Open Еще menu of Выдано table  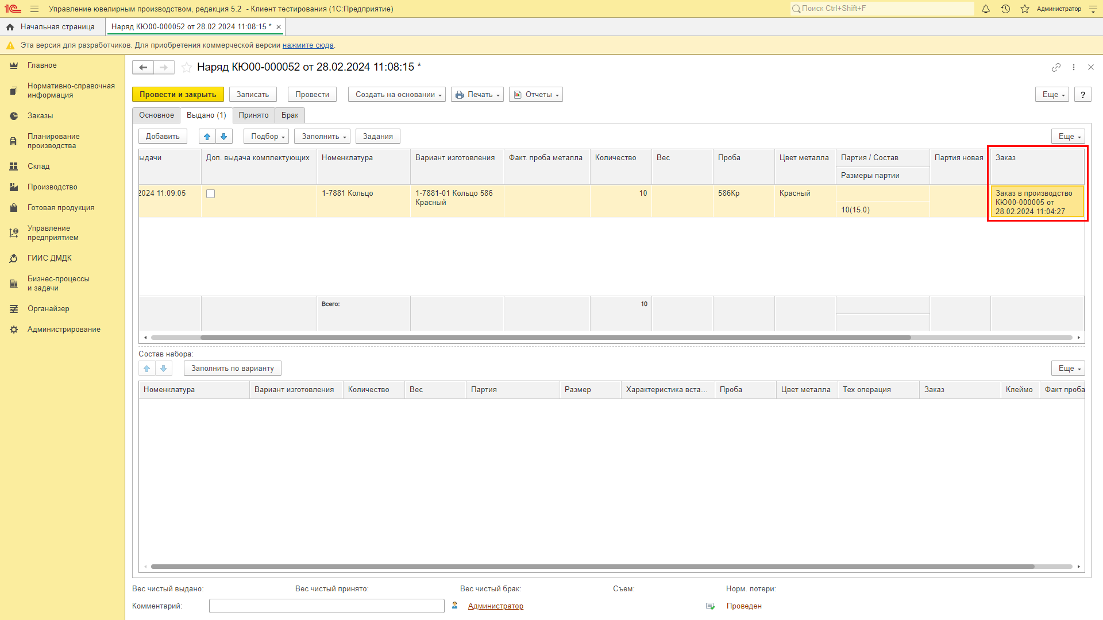1068,136
